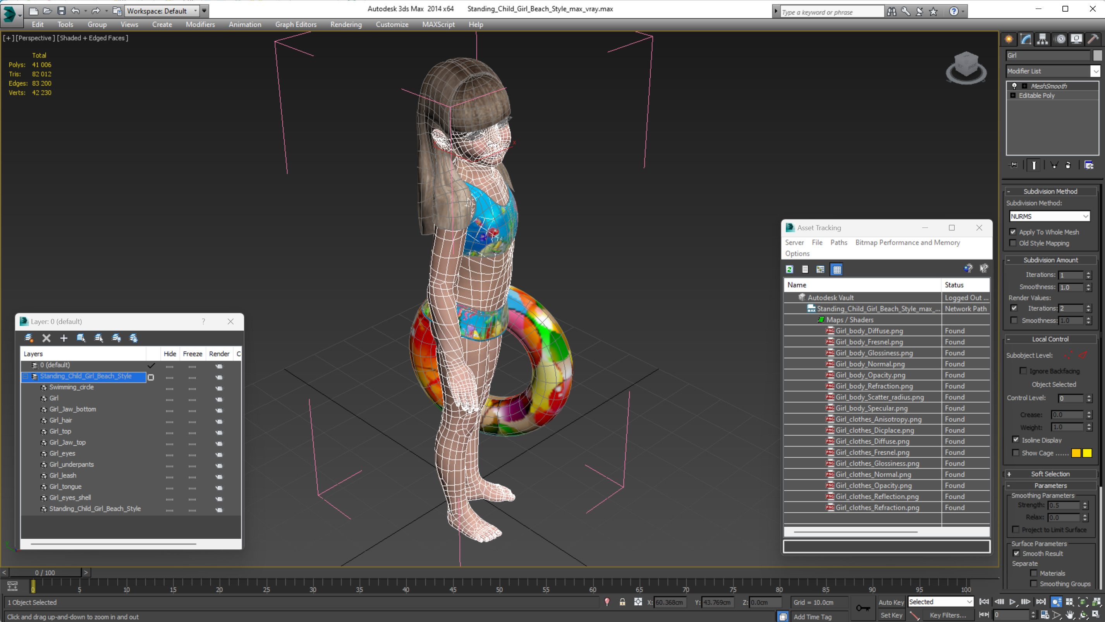Click the Redo arrow icon
The width and height of the screenshot is (1105, 622).
click(x=96, y=11)
